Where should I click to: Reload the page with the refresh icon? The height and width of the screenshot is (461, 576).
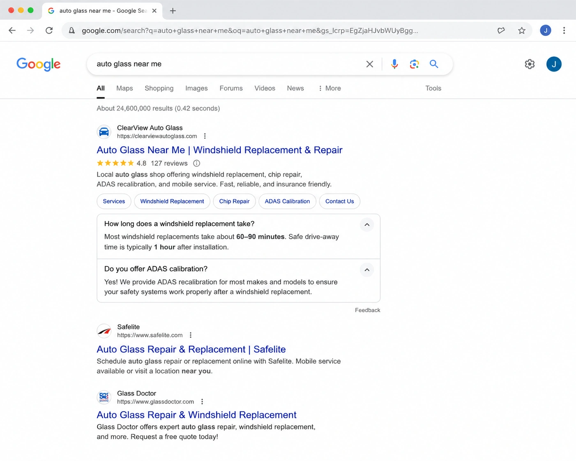49,30
